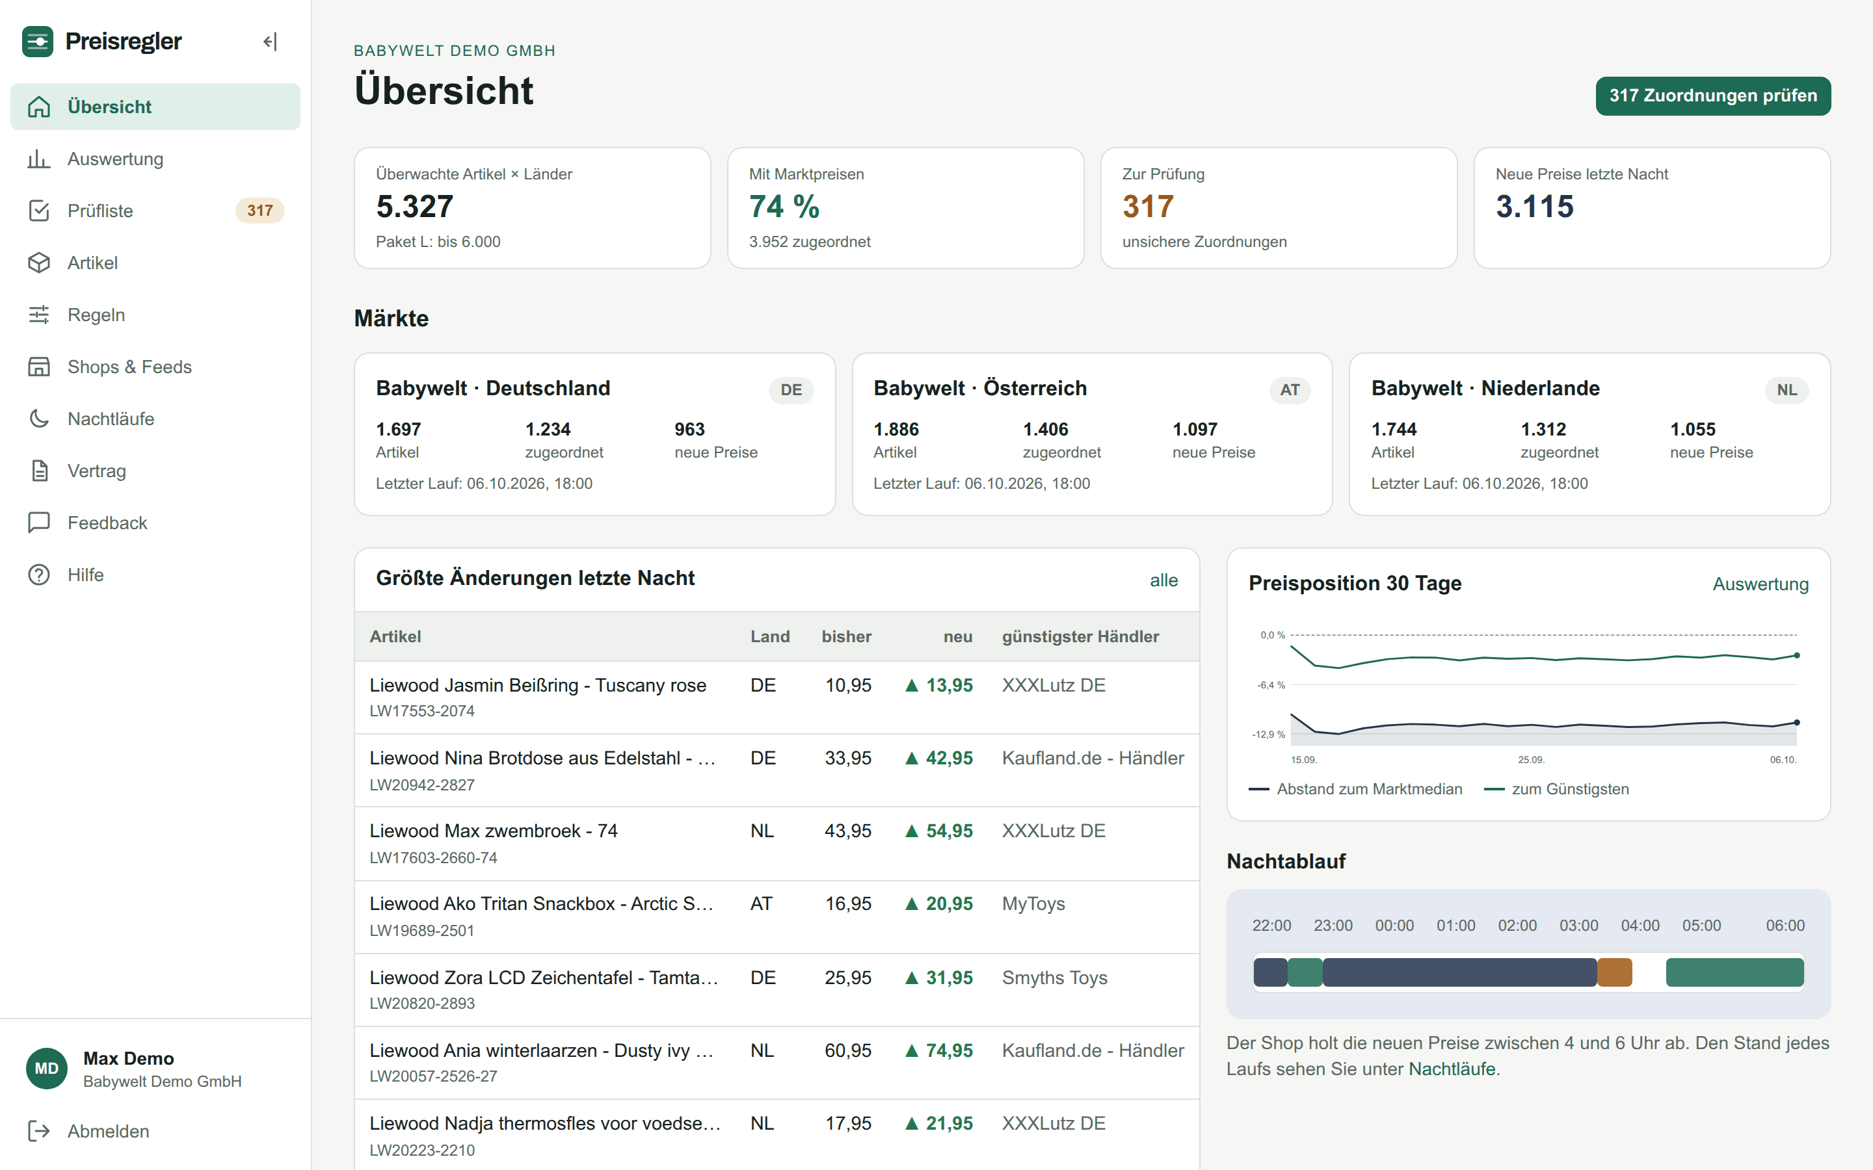The image size is (1873, 1170).
Task: Click the Prüfliste checkbox icon
Action: (39, 211)
